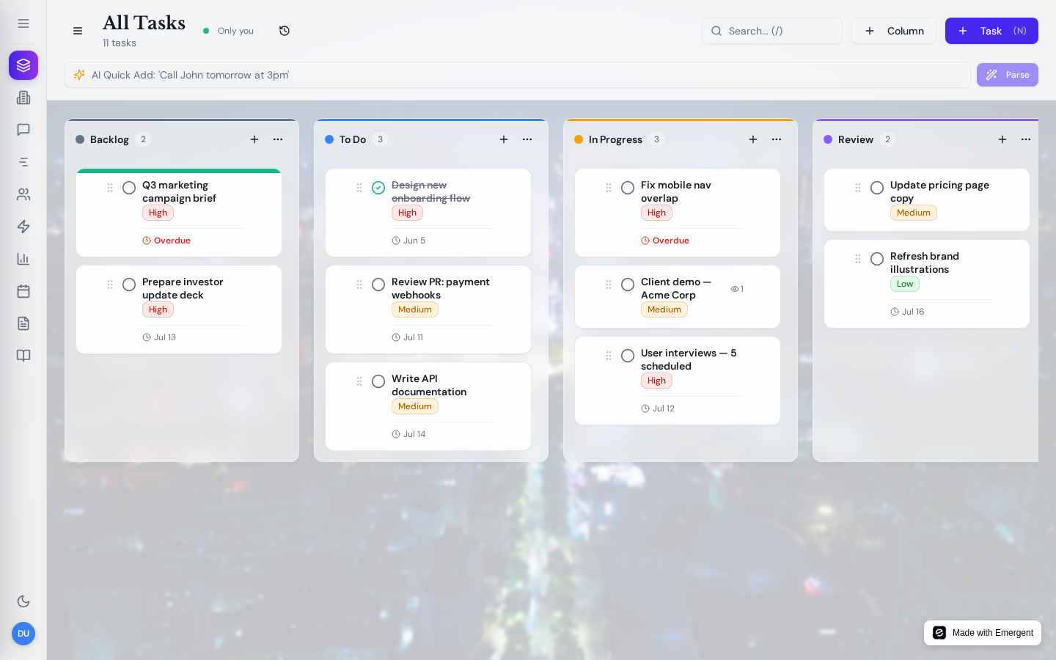Open the history clock icon
1056x660 pixels.
tap(285, 31)
